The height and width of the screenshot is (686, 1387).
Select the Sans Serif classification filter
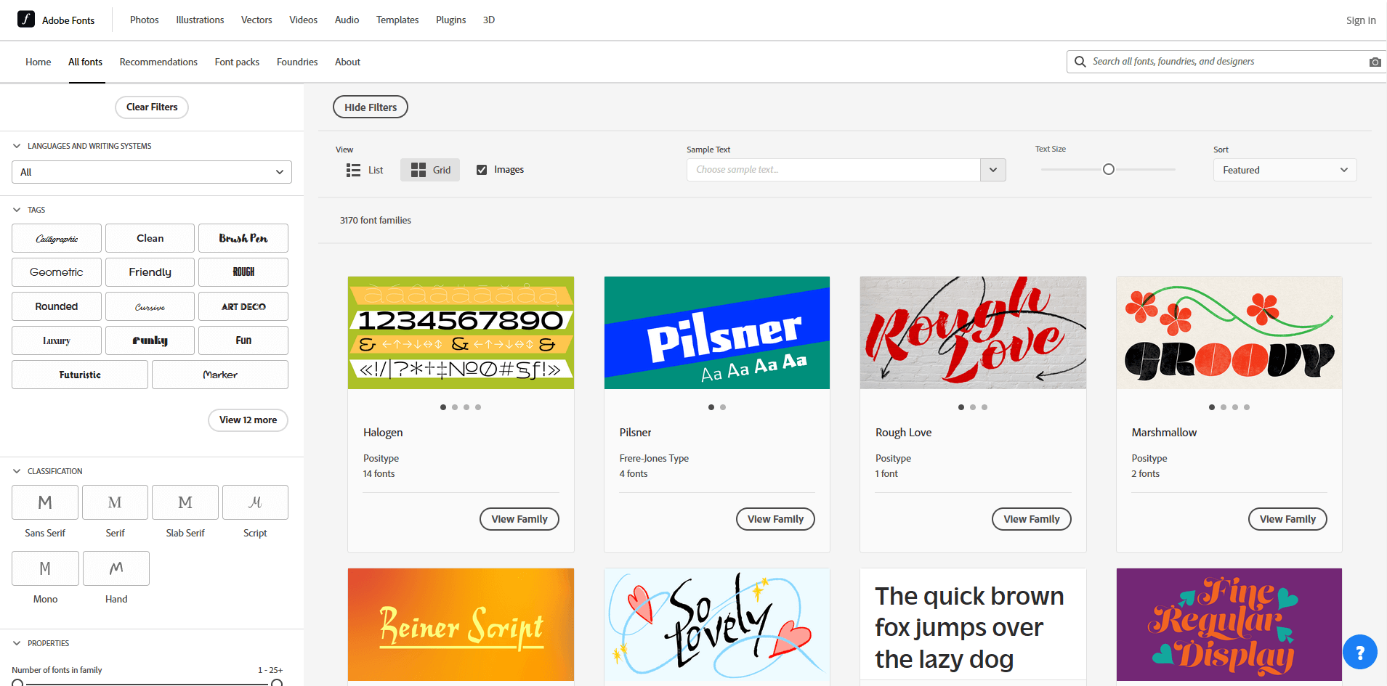(x=44, y=502)
